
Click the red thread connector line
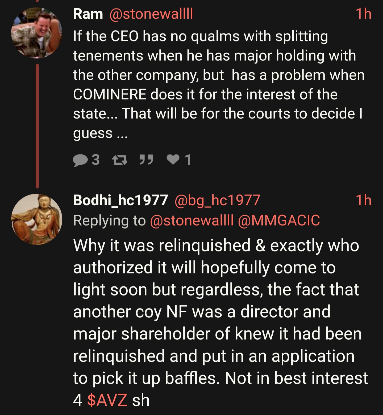[x=37, y=126]
